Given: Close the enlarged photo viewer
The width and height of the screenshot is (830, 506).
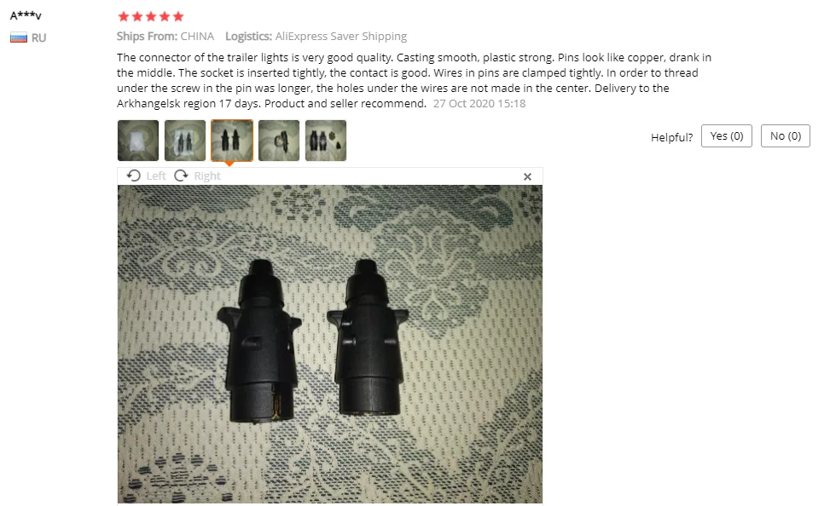Looking at the screenshot, I should point(527,176).
